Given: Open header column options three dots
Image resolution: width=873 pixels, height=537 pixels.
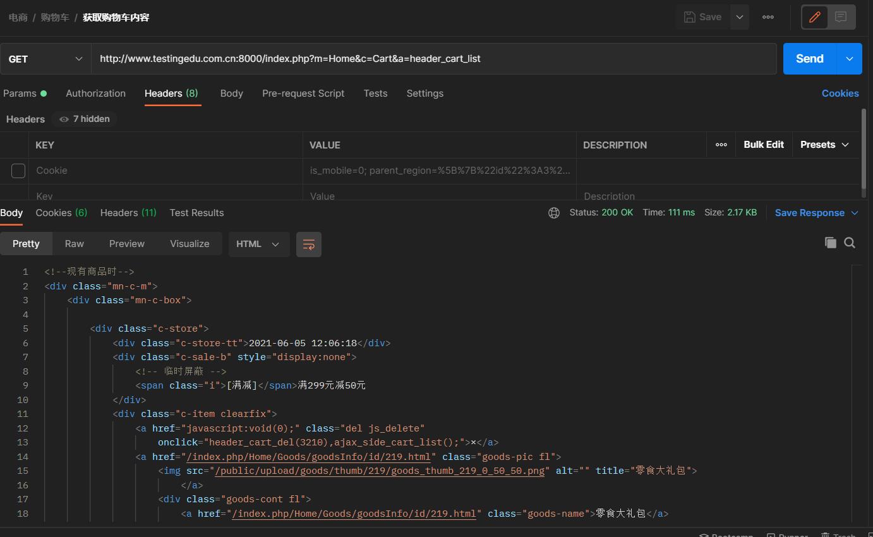Looking at the screenshot, I should [x=721, y=145].
